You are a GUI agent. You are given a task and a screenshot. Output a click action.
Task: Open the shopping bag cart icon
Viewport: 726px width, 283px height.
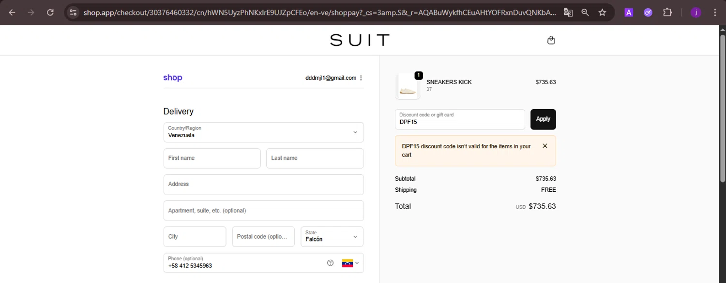[551, 40]
